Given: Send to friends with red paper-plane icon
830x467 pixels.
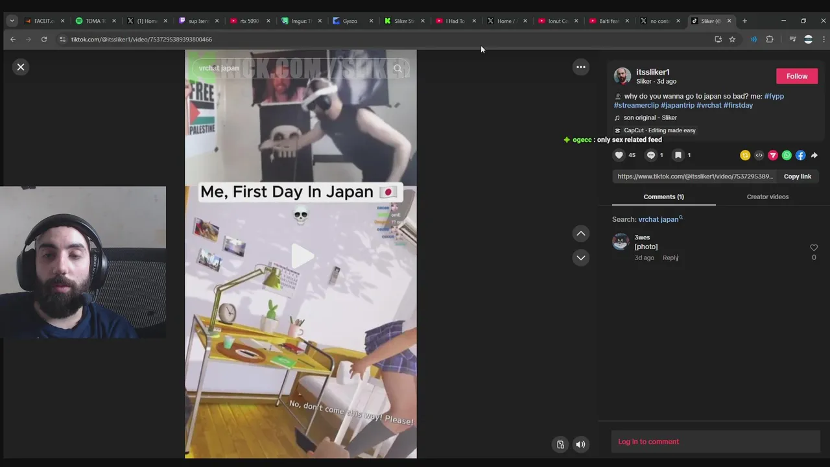Looking at the screenshot, I should (x=773, y=155).
